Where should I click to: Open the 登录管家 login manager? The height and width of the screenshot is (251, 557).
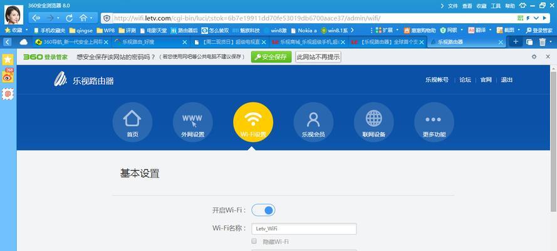tap(539, 30)
